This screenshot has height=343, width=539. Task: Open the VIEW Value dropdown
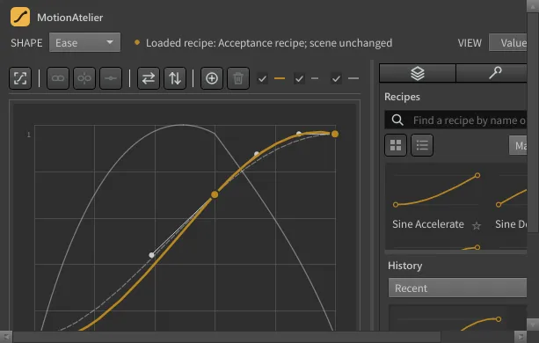(507, 42)
